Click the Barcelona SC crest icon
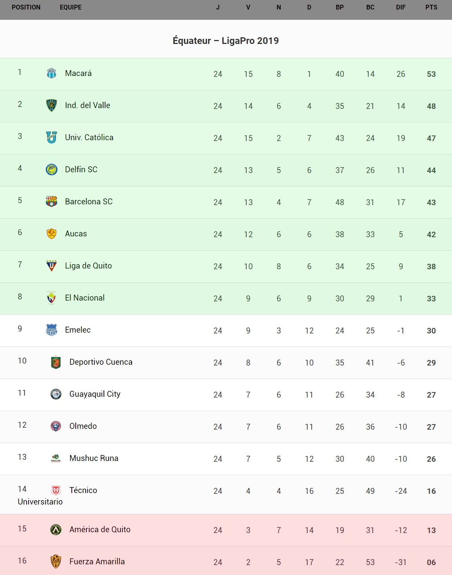The image size is (452, 575). coord(52,202)
